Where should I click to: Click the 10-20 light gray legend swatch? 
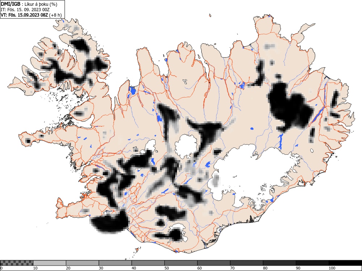(x=50, y=263)
